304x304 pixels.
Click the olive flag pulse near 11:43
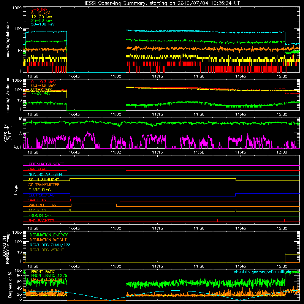point(236,210)
